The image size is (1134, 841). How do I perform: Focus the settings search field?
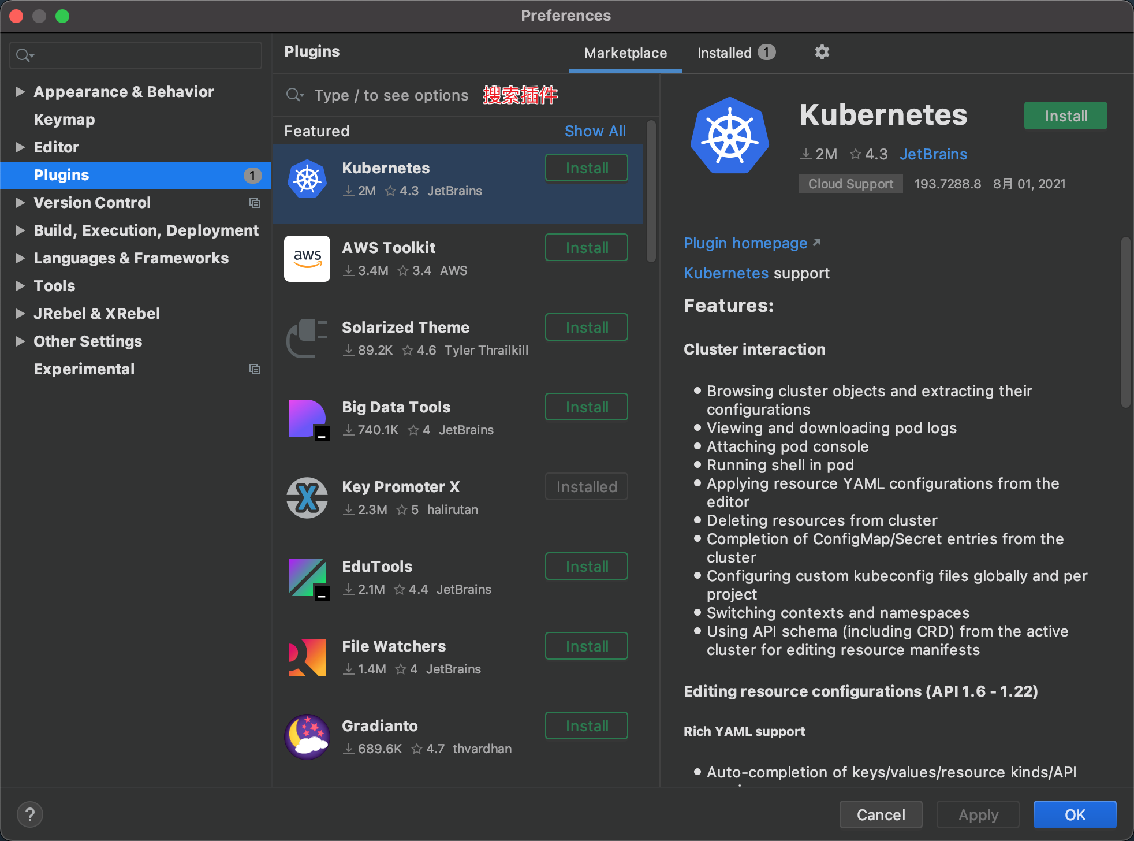[136, 55]
